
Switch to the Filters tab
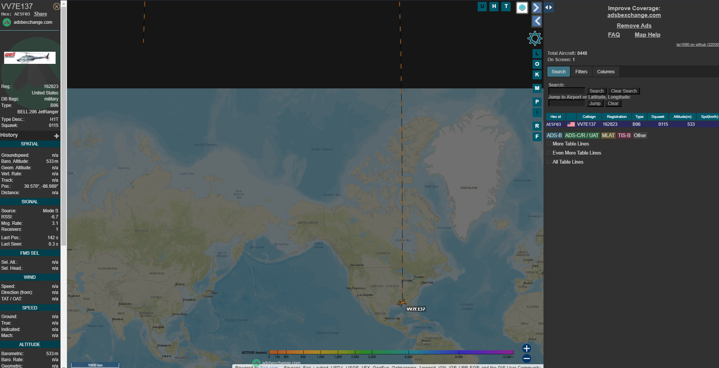[581, 72]
